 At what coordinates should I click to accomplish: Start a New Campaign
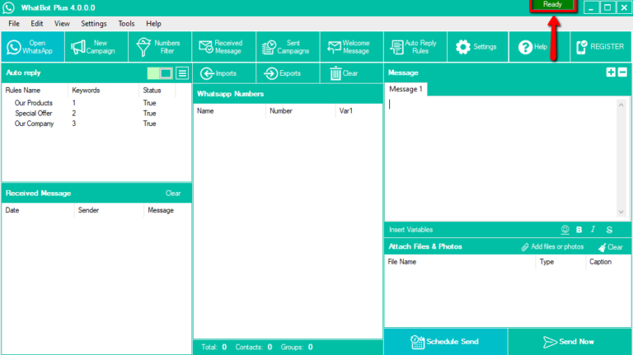click(96, 47)
